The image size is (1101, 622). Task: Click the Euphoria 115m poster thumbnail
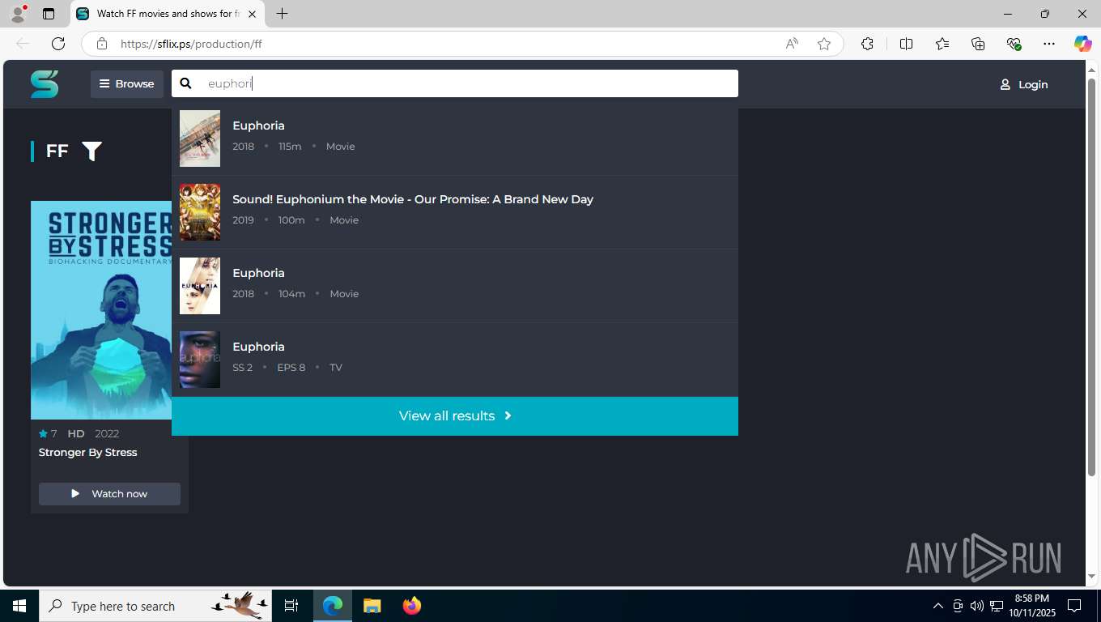click(x=200, y=138)
